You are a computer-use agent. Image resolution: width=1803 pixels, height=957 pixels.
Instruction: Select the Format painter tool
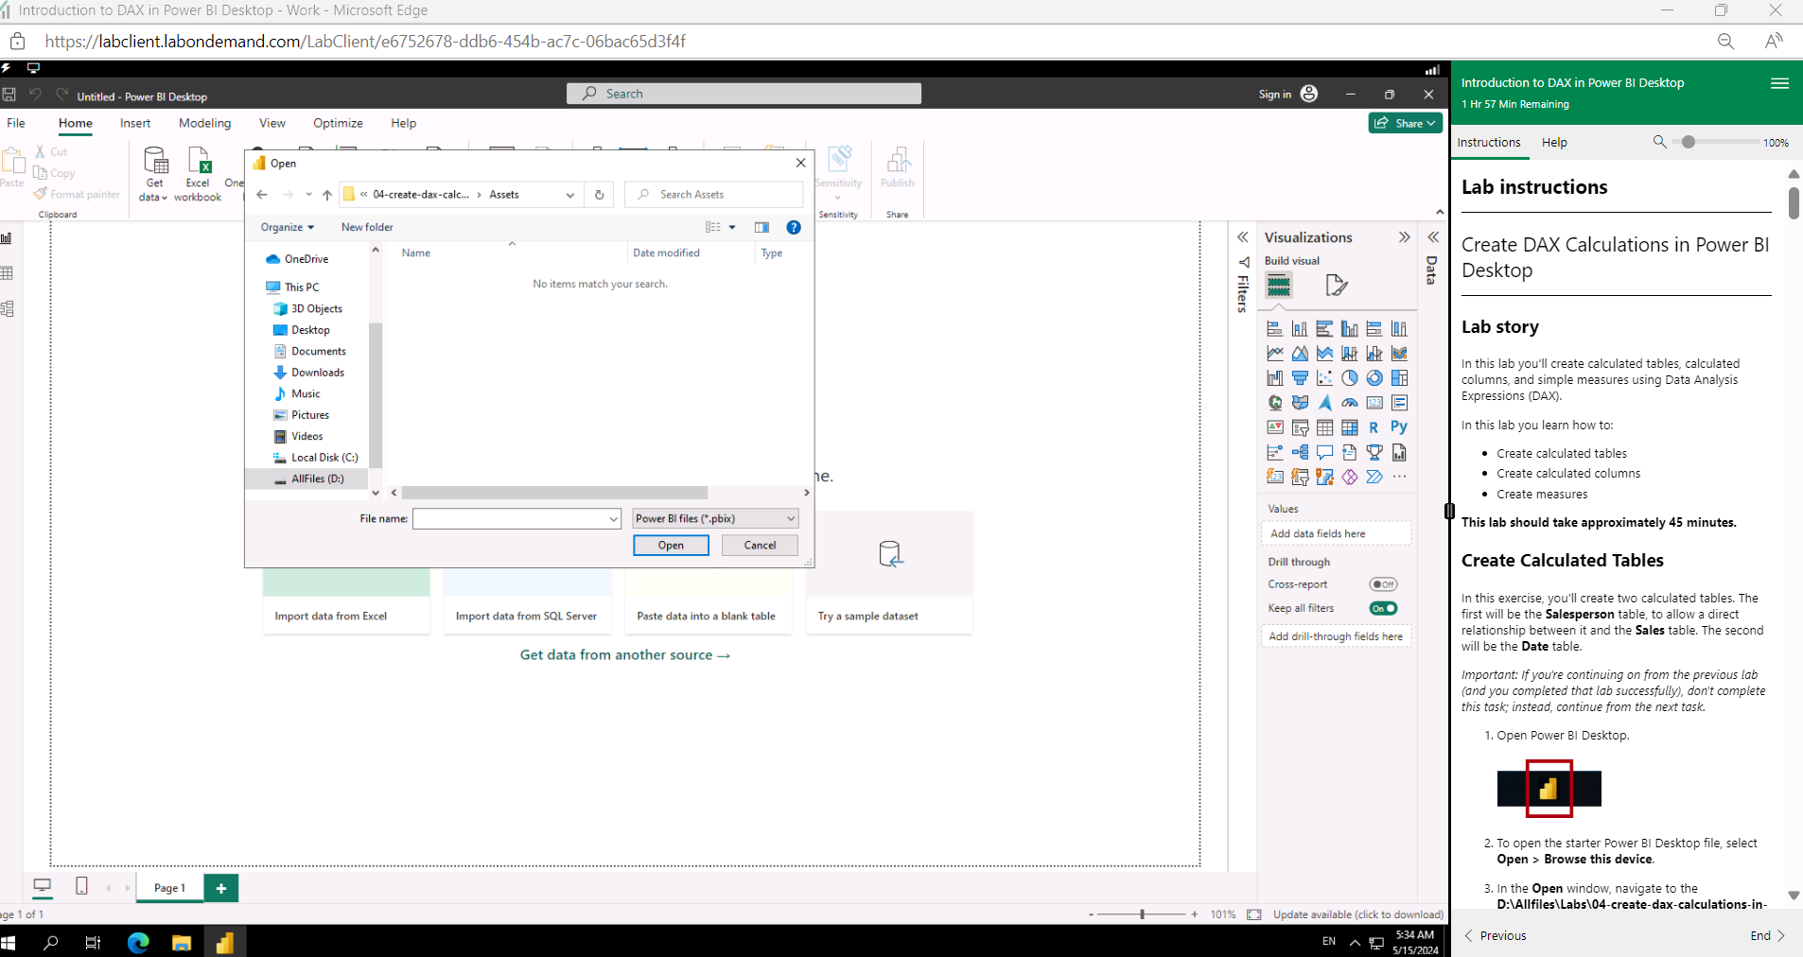(78, 194)
